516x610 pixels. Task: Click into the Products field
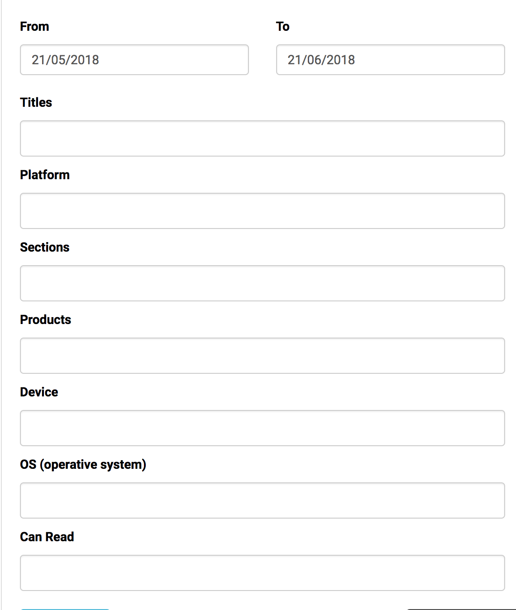click(262, 356)
